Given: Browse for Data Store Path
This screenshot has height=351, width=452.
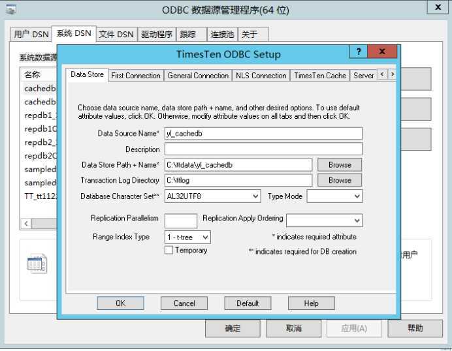Looking at the screenshot, I should click(x=340, y=164).
